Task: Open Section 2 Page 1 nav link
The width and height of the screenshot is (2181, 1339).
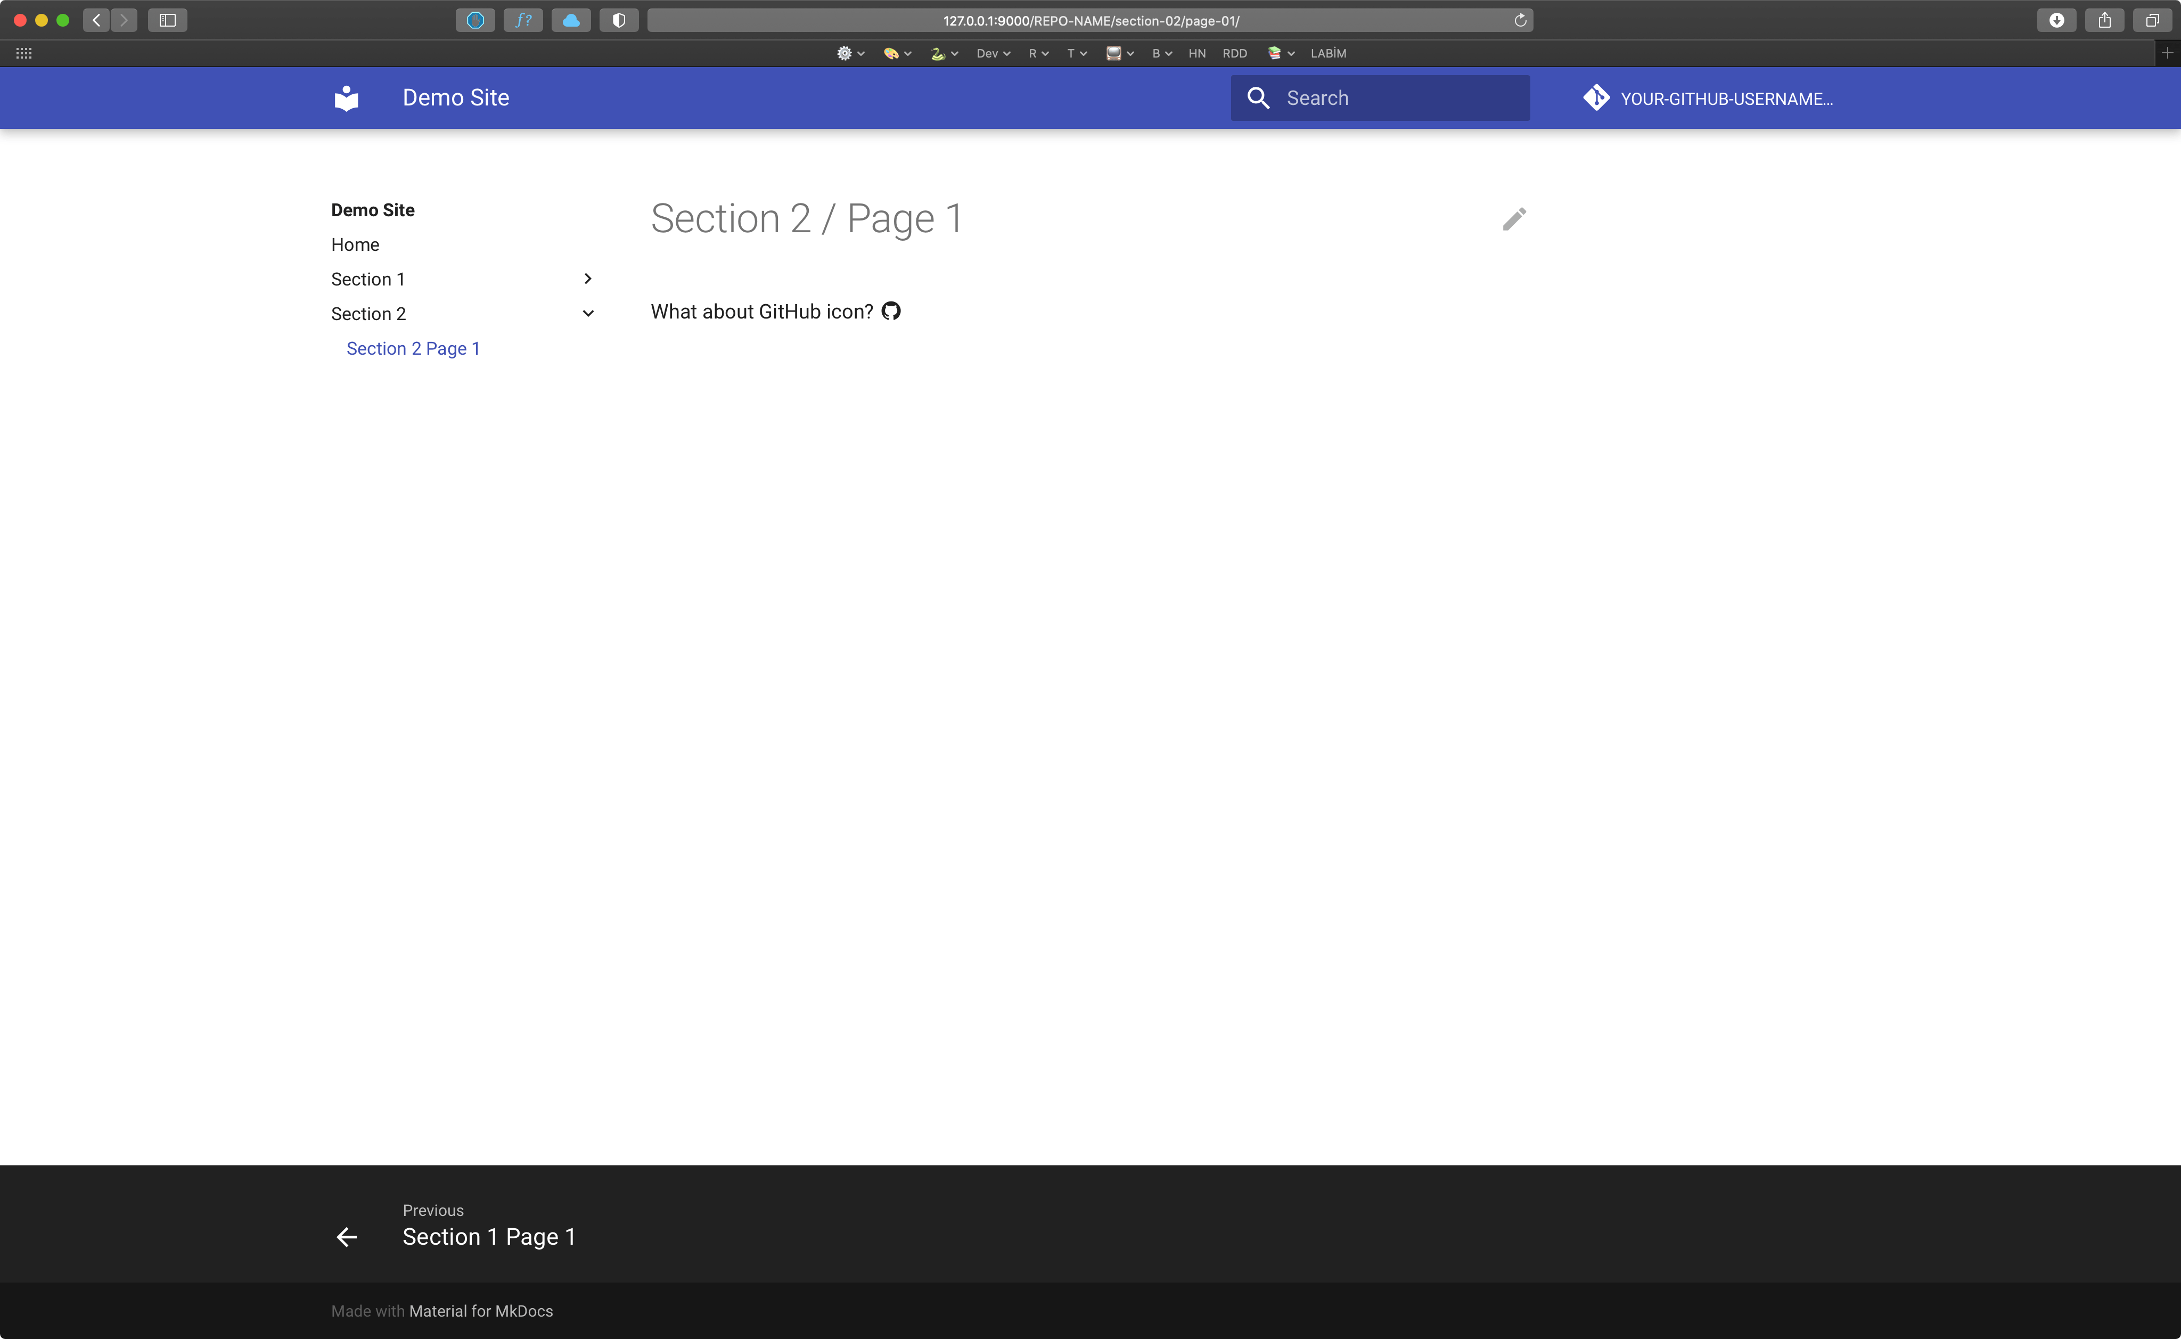Action: tap(413, 348)
